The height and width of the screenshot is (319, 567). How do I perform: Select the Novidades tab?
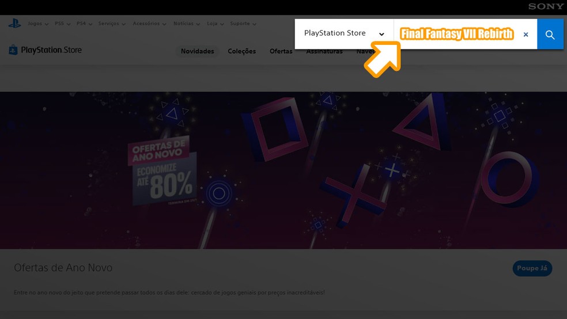(x=198, y=51)
